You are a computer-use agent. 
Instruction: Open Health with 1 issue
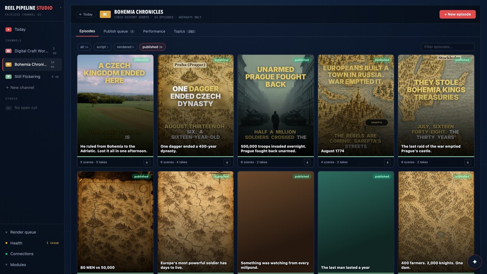point(32,243)
